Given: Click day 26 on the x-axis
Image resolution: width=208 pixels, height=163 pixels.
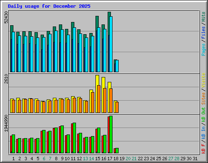Looking at the screenshot, I should tap(165, 159).
